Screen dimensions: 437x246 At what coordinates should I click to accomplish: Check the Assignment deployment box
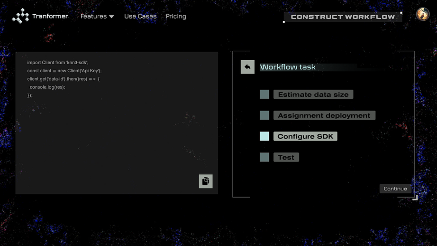(264, 115)
